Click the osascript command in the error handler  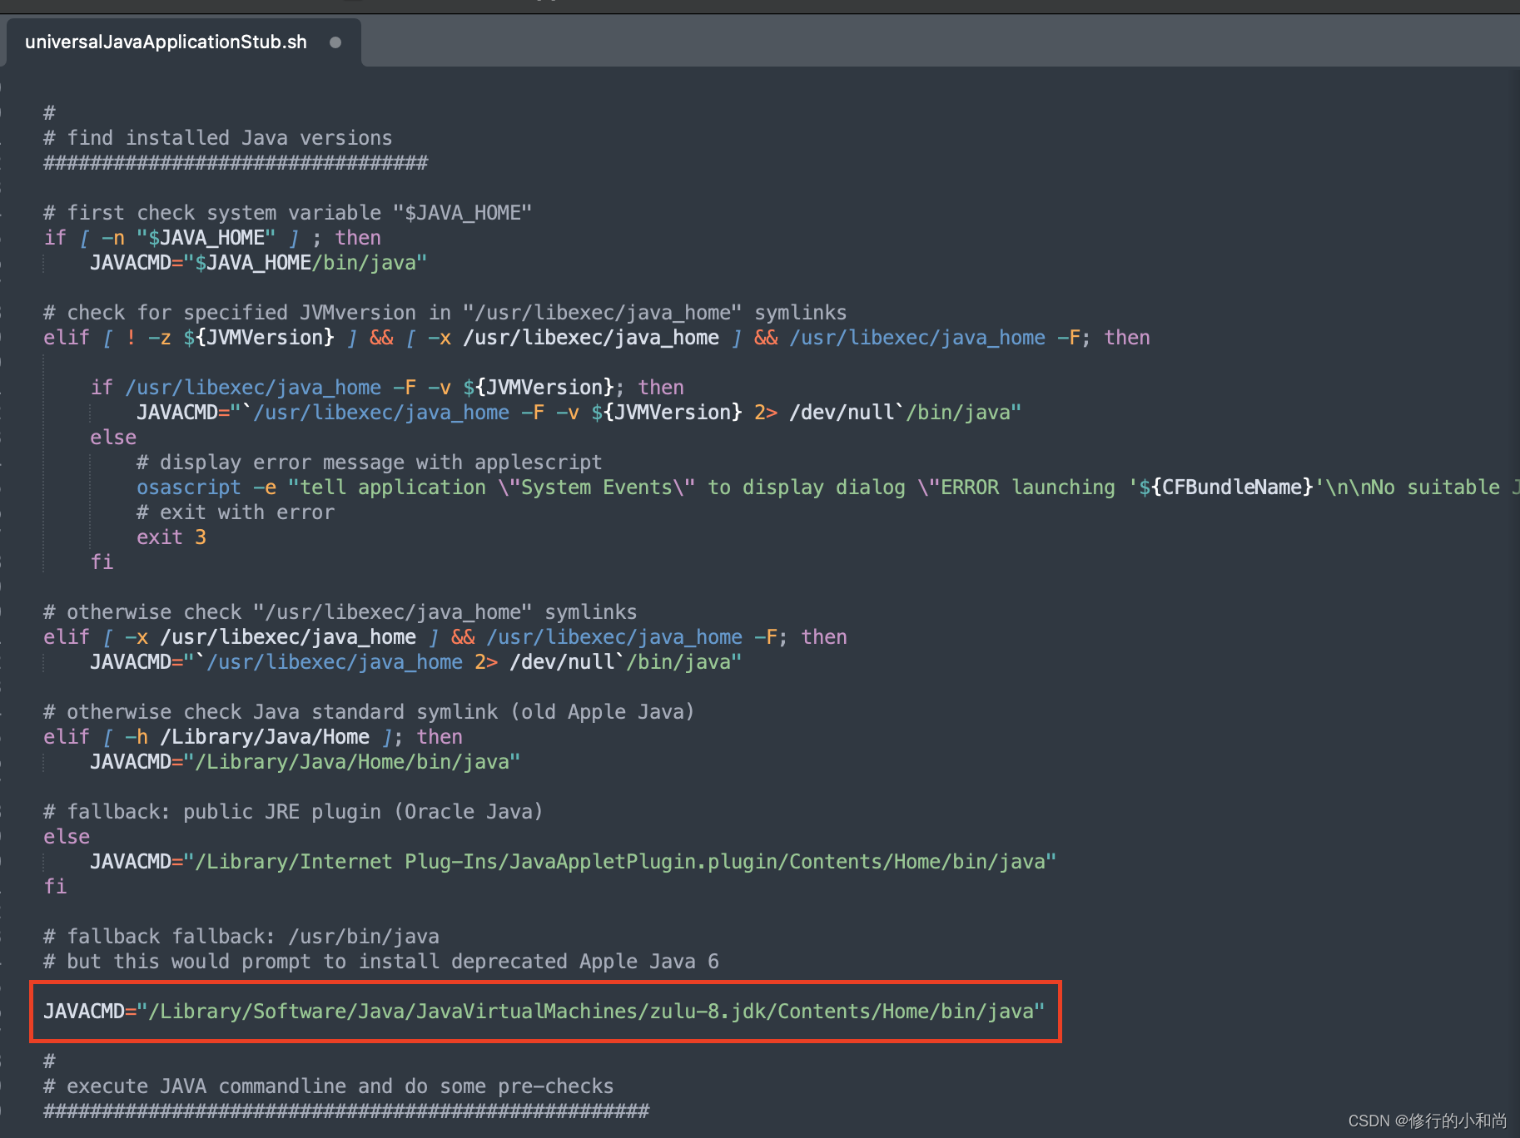click(x=188, y=487)
